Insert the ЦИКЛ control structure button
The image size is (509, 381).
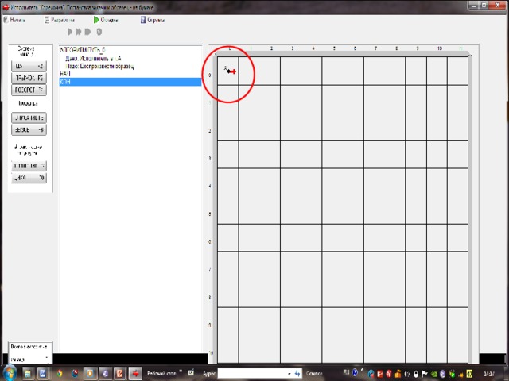coord(29,178)
